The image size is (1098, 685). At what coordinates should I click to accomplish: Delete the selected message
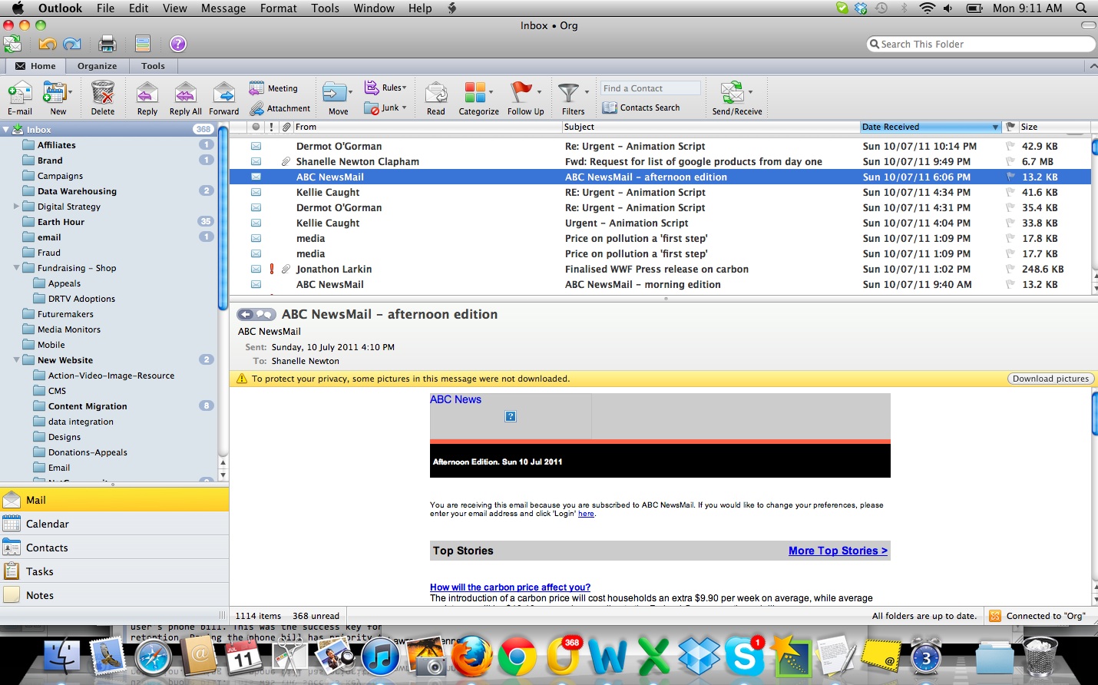pyautogui.click(x=103, y=98)
